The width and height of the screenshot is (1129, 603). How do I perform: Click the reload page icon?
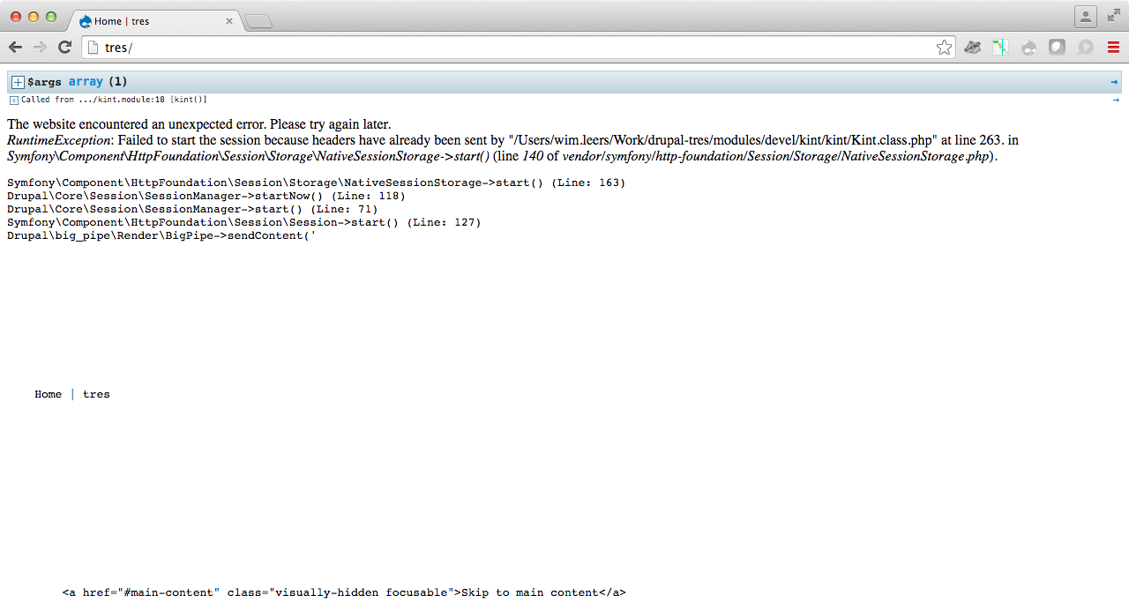tap(64, 47)
